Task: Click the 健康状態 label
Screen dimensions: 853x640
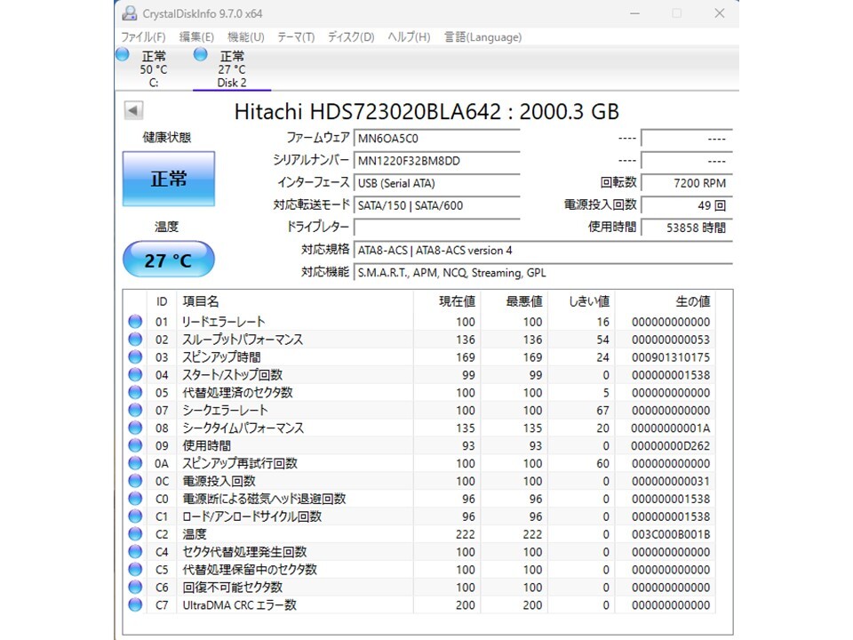Action: pos(167,137)
